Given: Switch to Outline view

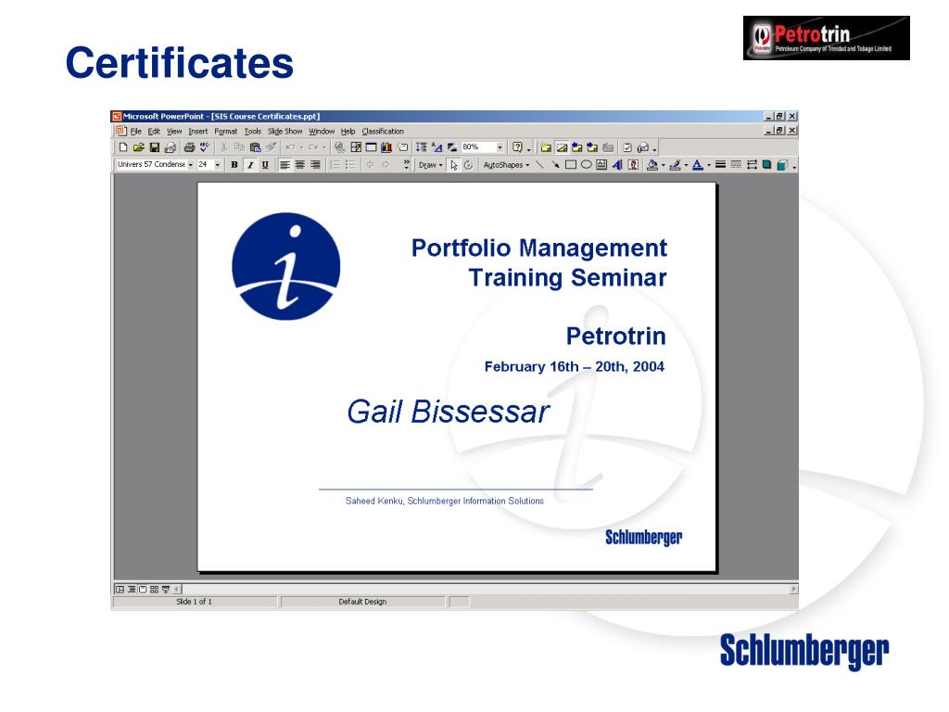Looking at the screenshot, I should (x=132, y=589).
